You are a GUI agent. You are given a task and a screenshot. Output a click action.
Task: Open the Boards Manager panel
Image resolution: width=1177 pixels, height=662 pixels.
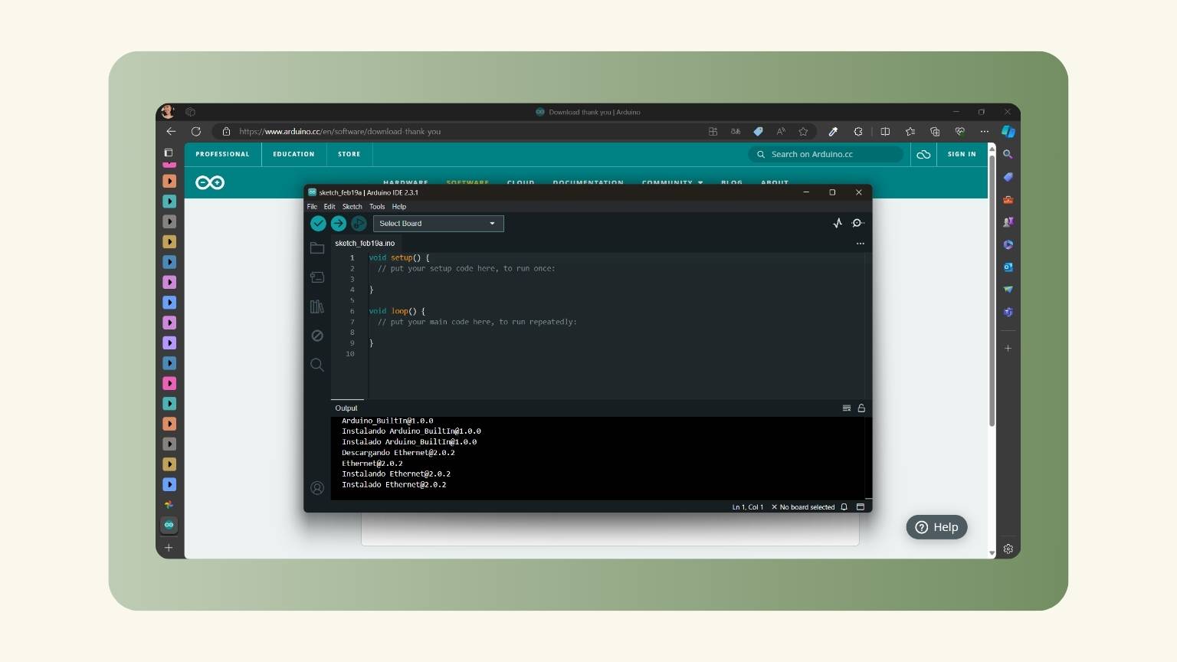tap(317, 277)
